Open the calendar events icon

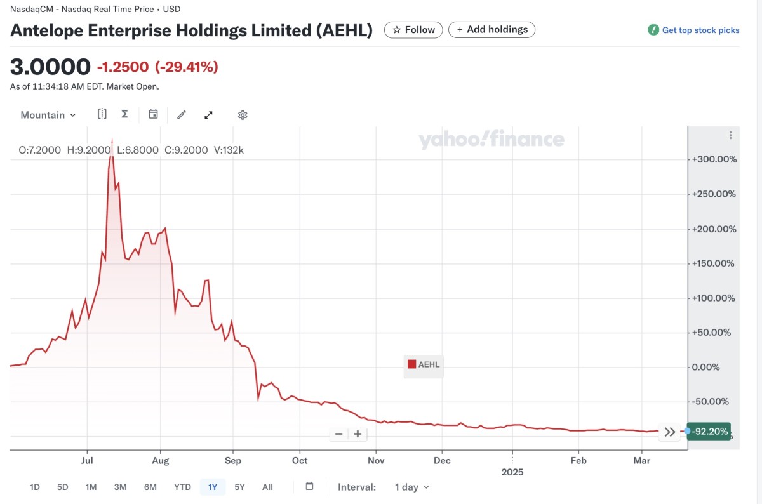coord(152,114)
